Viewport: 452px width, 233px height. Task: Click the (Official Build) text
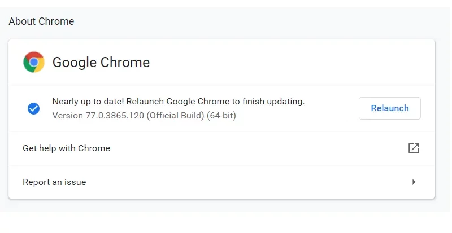pyautogui.click(x=175, y=116)
